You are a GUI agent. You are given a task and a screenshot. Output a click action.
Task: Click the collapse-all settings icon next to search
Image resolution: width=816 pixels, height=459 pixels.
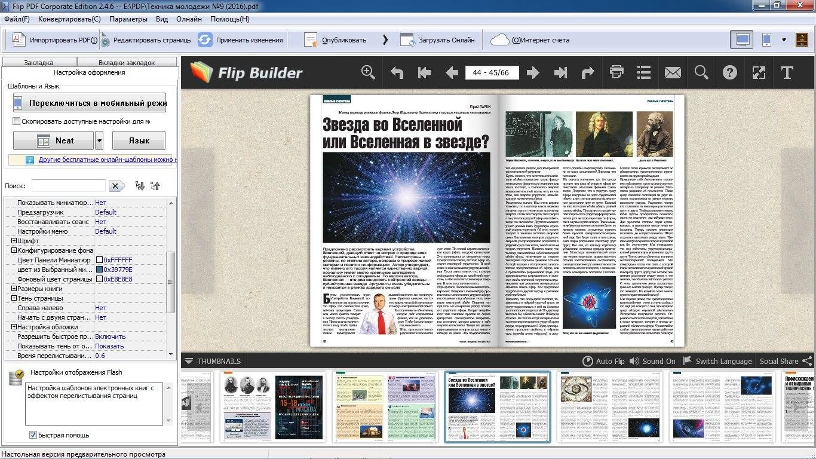pyautogui.click(x=155, y=186)
